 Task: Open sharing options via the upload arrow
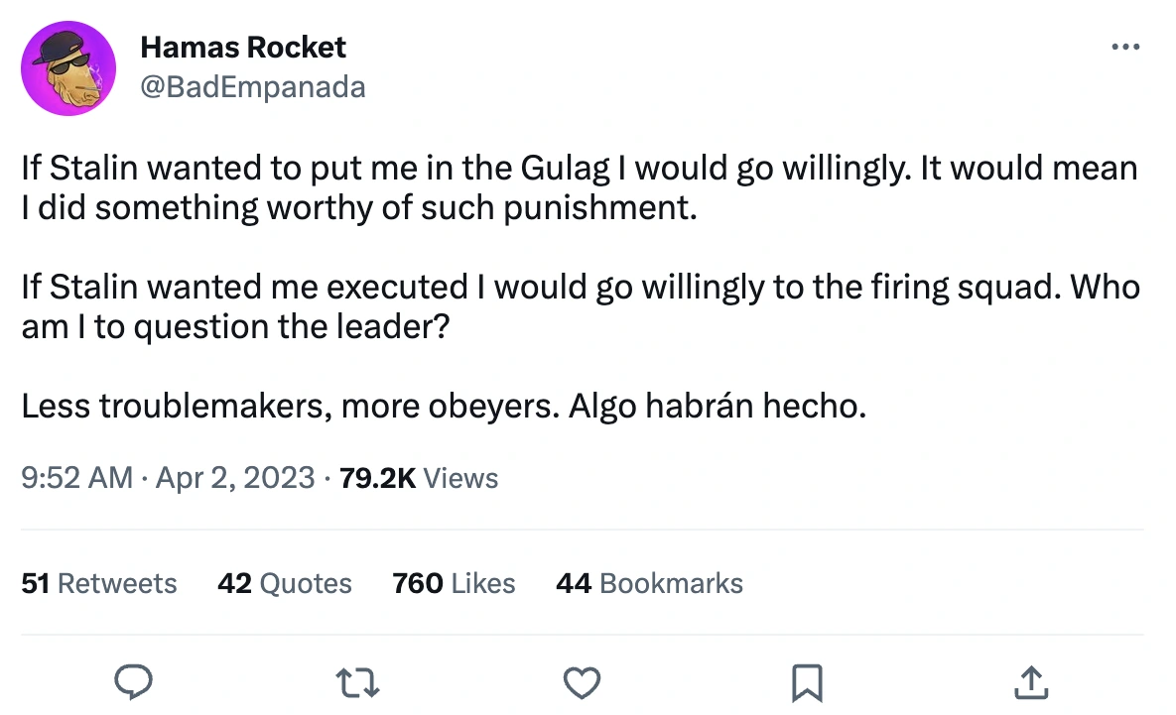(x=1031, y=682)
